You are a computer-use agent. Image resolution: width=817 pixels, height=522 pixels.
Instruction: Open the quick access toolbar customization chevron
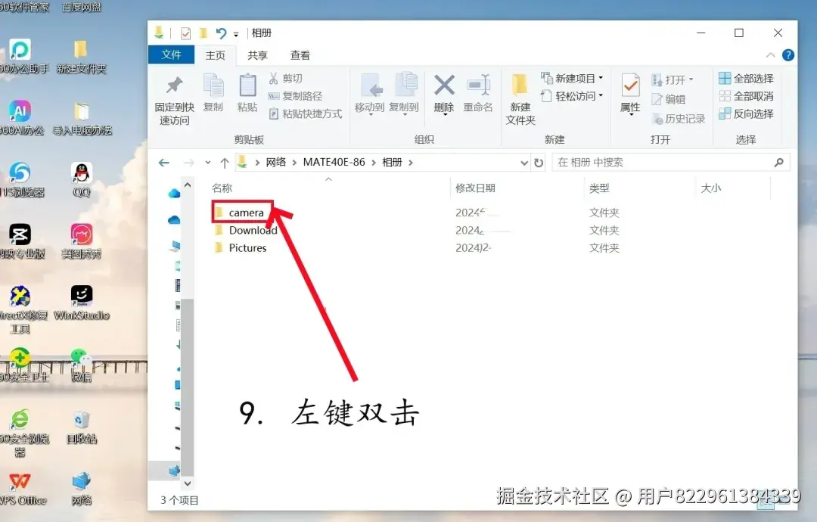tap(236, 33)
